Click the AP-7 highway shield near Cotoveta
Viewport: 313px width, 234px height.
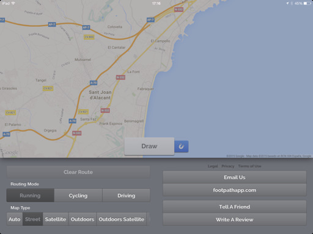[x=86, y=27]
